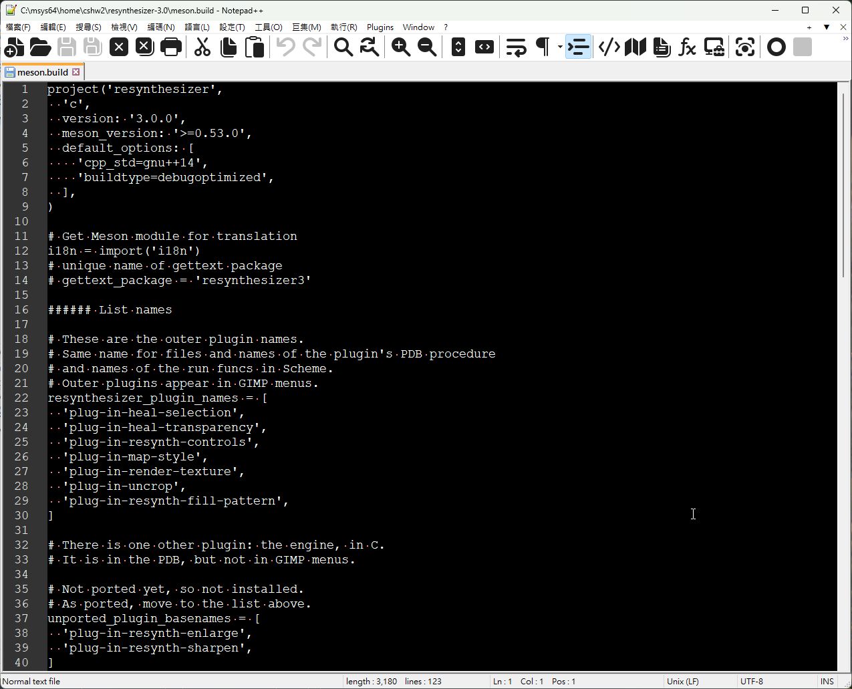The image size is (852, 689).
Task: Open the ? help menu
Action: point(446,27)
